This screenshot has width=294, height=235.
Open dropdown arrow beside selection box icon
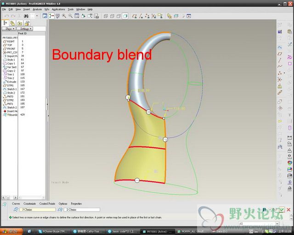click(37, 16)
